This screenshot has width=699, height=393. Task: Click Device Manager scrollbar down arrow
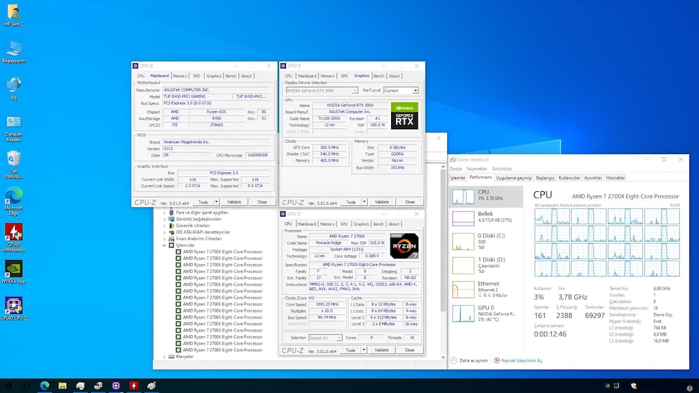pyautogui.click(x=443, y=358)
